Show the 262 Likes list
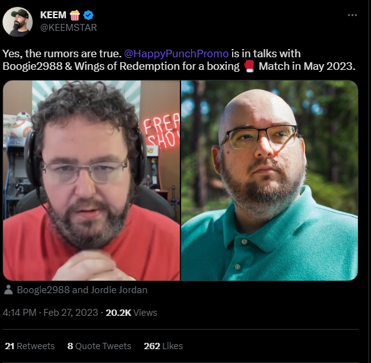Screen dimensions: 371x363 [163, 346]
